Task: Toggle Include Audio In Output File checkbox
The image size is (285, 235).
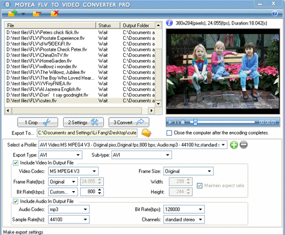Action: [15, 201]
